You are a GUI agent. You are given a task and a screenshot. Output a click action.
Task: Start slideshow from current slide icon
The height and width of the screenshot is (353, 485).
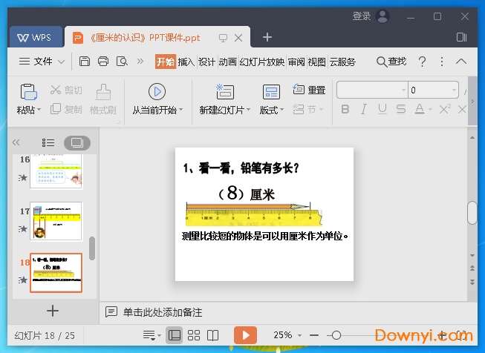(157, 92)
